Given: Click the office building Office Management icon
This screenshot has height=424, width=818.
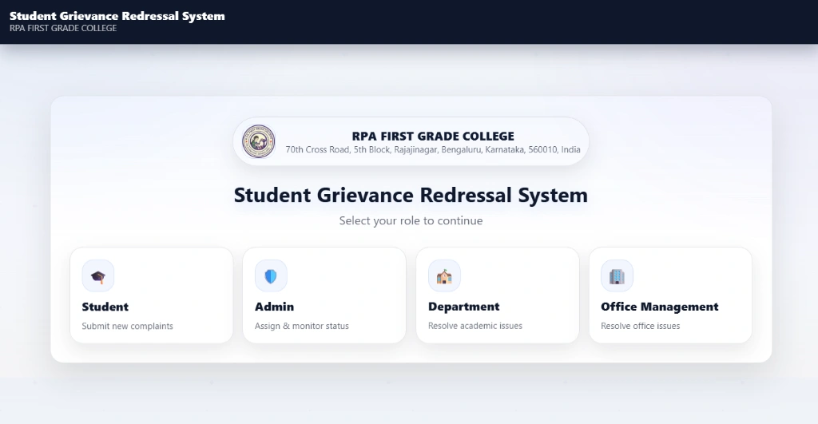Looking at the screenshot, I should point(617,276).
